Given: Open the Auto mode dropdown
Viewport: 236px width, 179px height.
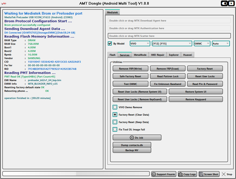Looking at the screenshot, I should tap(221, 43).
